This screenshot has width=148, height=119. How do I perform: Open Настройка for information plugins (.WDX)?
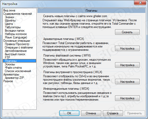pyautogui.click(x=127, y=98)
